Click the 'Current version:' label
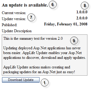The width and height of the screenshot is (98, 91). [14, 13]
